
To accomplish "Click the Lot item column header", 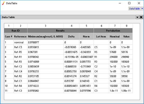I will pyautogui.click(x=101, y=36).
